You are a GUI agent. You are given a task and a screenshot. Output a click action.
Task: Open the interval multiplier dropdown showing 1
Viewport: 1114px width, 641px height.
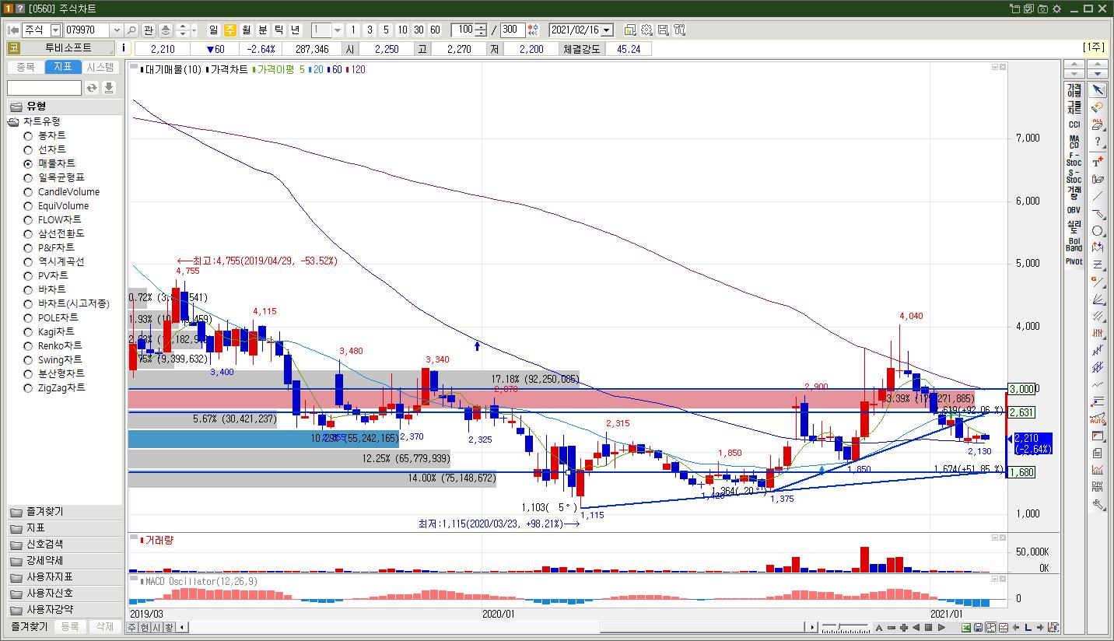click(338, 30)
